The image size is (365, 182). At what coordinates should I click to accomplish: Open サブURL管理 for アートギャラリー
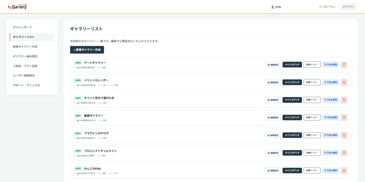331,64
